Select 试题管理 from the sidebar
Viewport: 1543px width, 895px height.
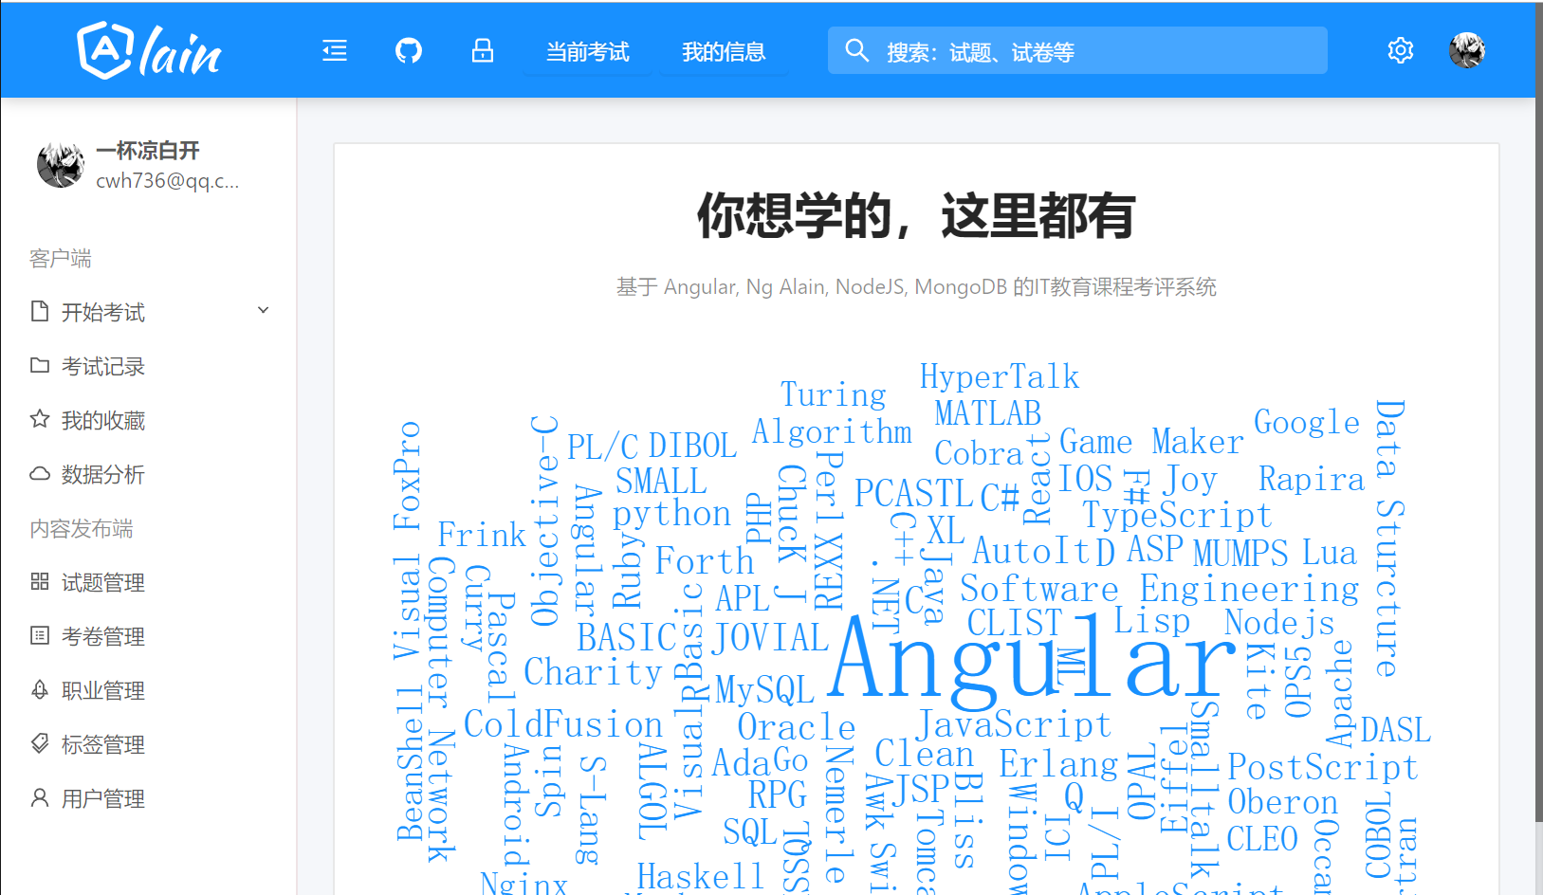click(103, 583)
